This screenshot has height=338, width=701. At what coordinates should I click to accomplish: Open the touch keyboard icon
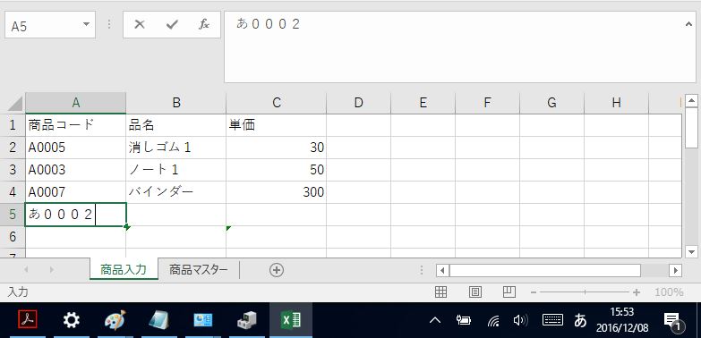click(552, 320)
